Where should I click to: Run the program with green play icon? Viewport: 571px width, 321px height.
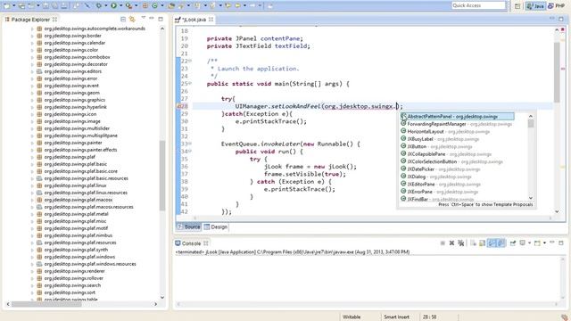point(114,6)
